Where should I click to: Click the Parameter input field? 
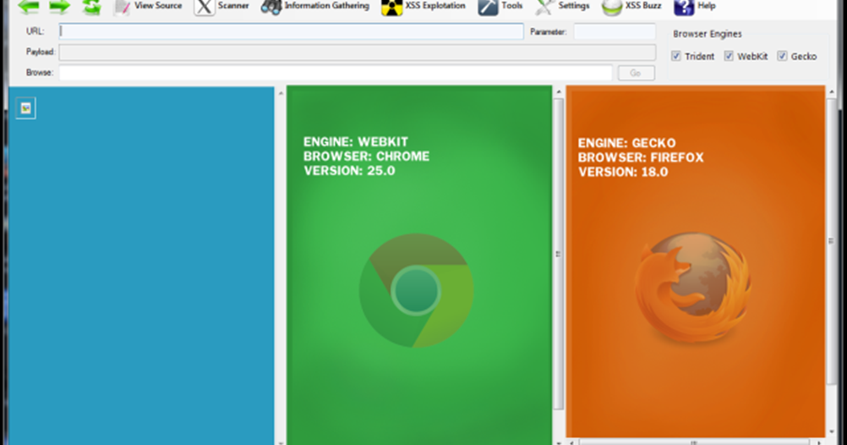(615, 31)
